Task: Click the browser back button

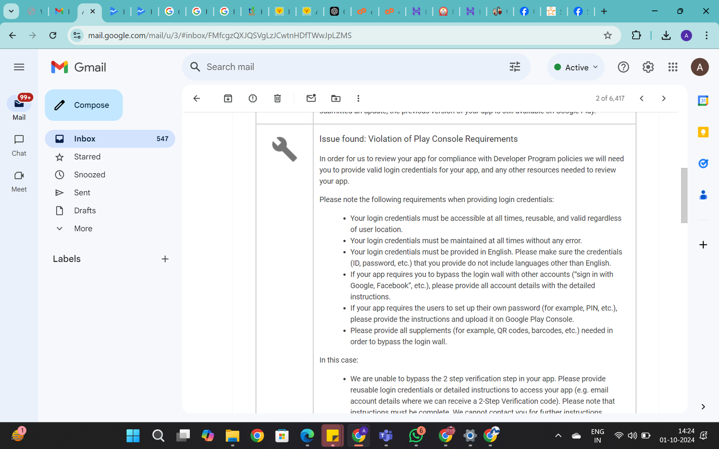Action: [x=13, y=35]
